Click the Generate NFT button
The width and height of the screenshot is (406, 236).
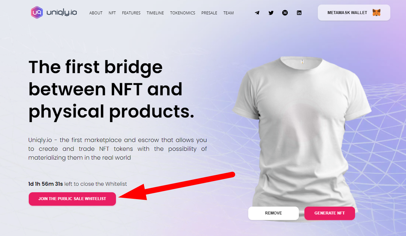(x=330, y=213)
